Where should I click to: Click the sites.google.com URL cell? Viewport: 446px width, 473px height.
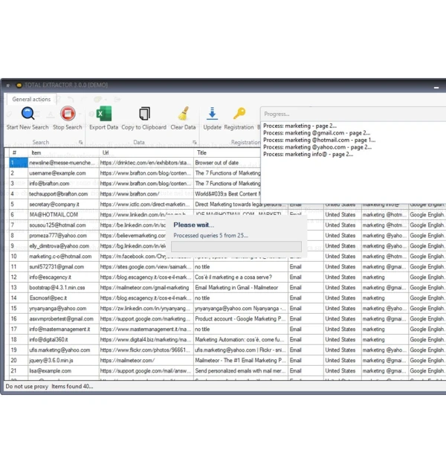click(146, 267)
